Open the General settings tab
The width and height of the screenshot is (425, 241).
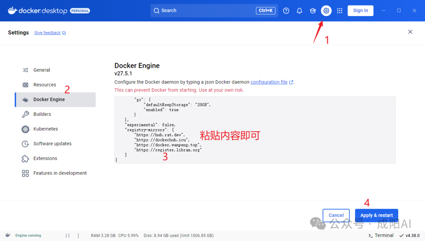coord(55,70)
